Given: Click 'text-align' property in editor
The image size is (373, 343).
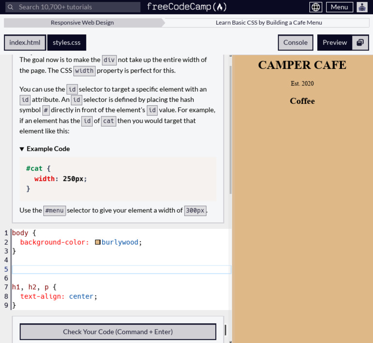Looking at the screenshot, I should tap(41, 296).
